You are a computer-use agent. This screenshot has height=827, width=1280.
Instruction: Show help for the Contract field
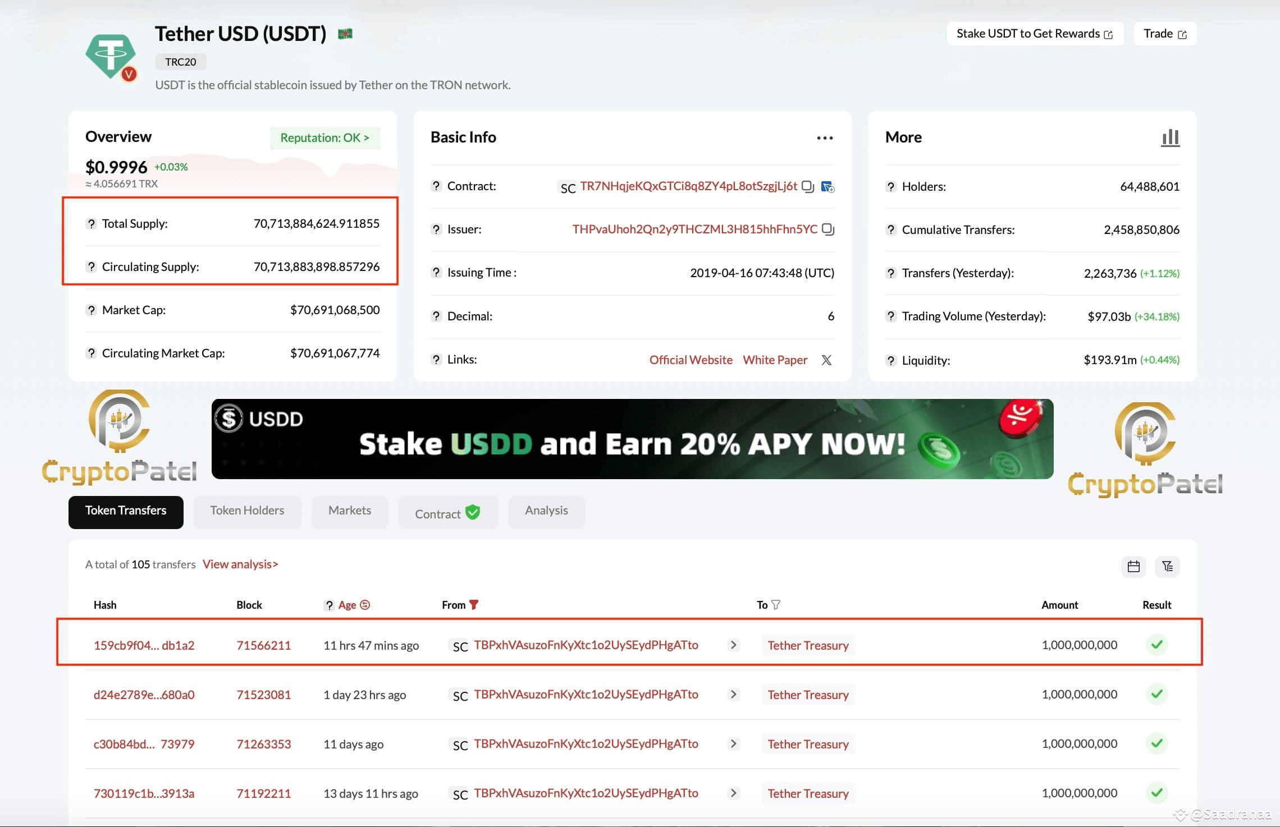tap(436, 186)
